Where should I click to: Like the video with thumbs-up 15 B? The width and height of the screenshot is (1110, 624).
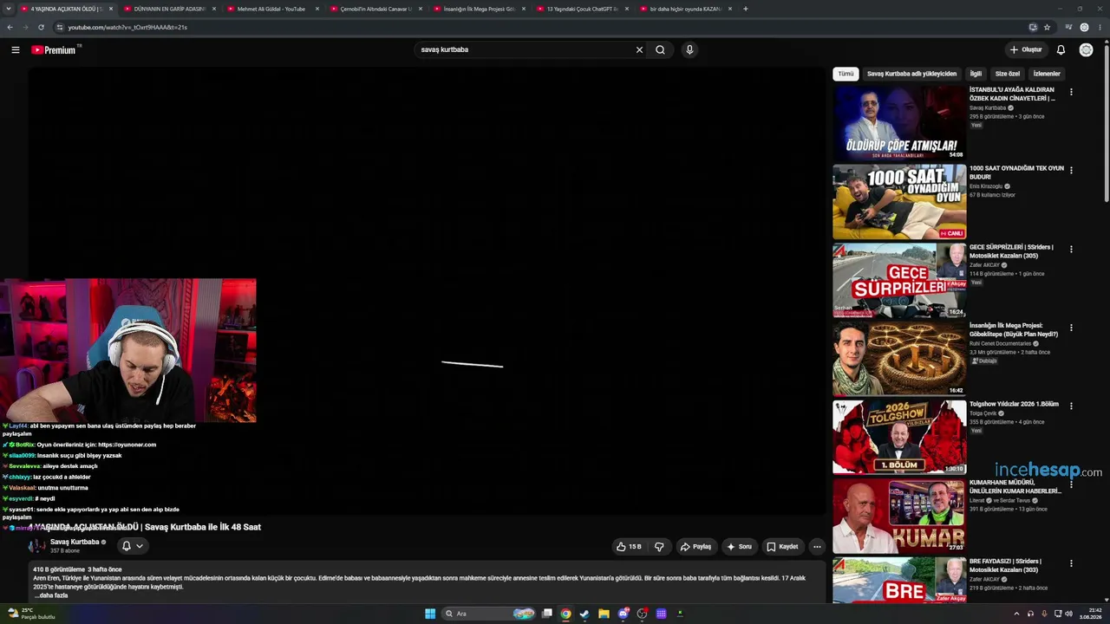[629, 547]
